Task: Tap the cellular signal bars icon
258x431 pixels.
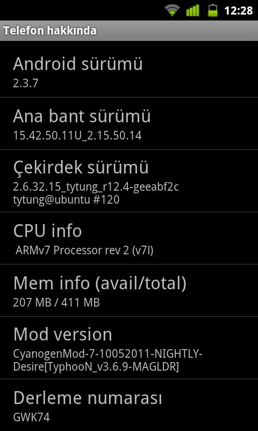Action: tap(192, 11)
